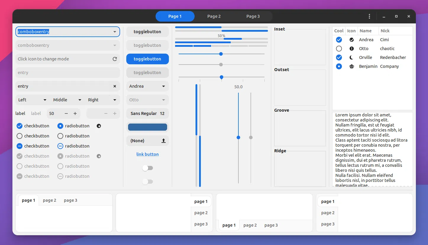Image resolution: width=428 pixels, height=245 pixels.
Task: Open the Andrea dropdown
Action: pos(147,86)
